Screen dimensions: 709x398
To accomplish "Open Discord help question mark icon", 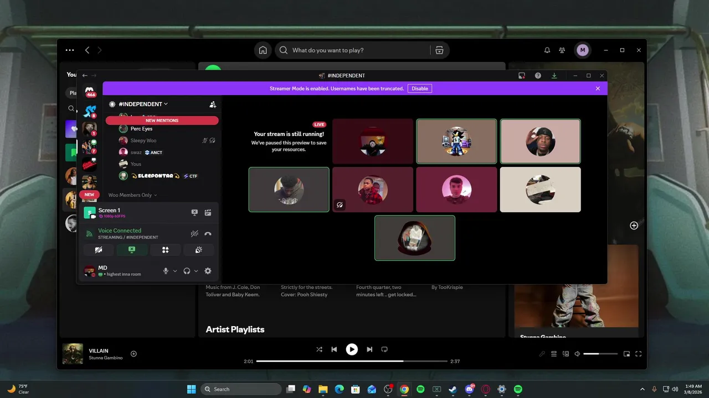I will (x=538, y=76).
